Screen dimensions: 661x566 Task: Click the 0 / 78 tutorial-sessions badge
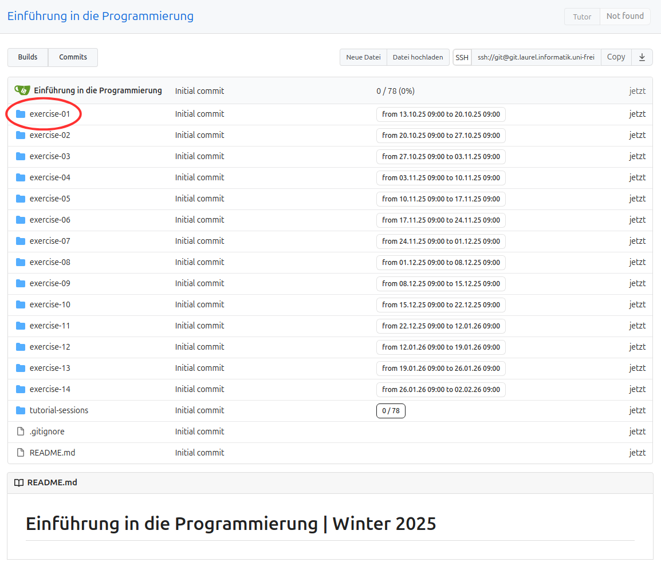click(391, 411)
